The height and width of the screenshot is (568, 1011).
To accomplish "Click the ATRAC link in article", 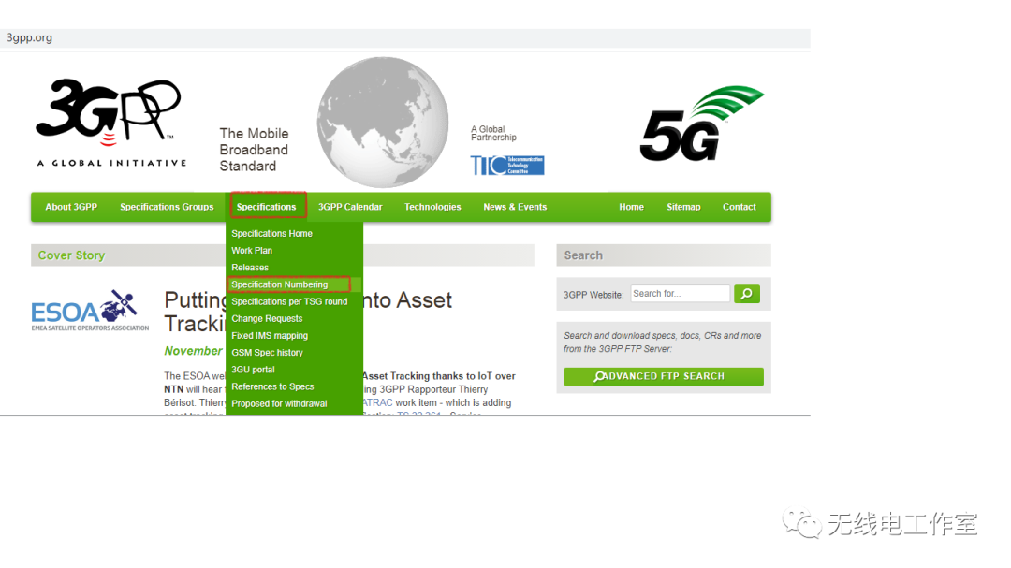I will tap(378, 402).
